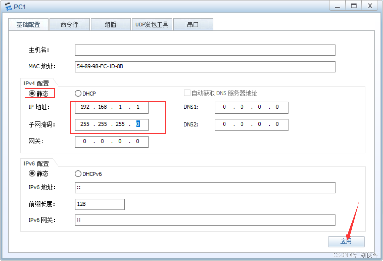Screen dimensions: 383x261
Task: Click the first octet 192 of IP address
Action: coord(85,107)
